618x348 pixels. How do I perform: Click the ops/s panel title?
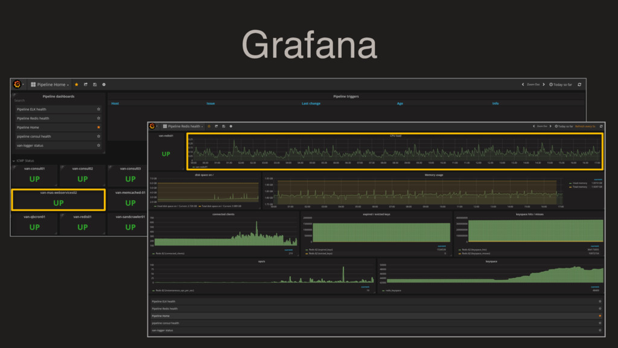point(262,261)
